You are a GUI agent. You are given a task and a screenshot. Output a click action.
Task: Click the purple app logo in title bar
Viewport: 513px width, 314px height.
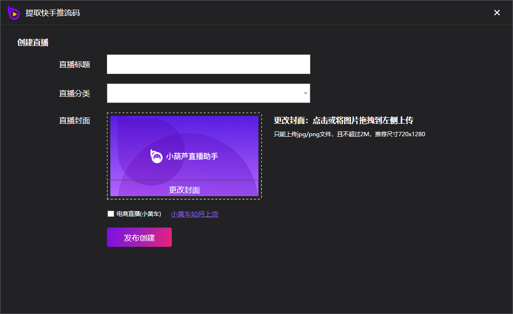[14, 13]
